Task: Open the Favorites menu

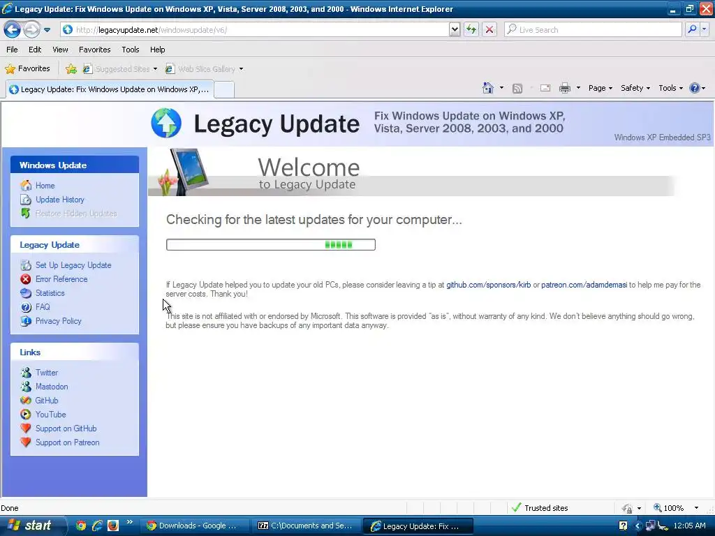Action: 94,50
